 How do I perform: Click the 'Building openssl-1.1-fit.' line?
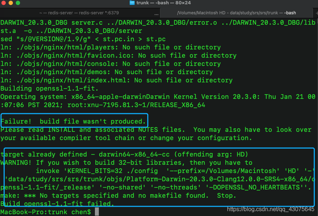click(49, 88)
